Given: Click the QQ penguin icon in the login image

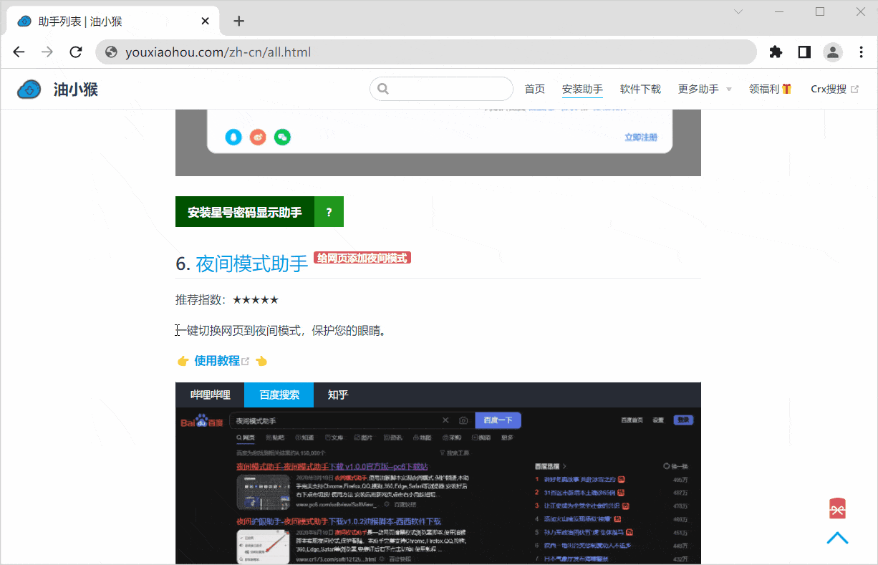Looking at the screenshot, I should (x=233, y=137).
